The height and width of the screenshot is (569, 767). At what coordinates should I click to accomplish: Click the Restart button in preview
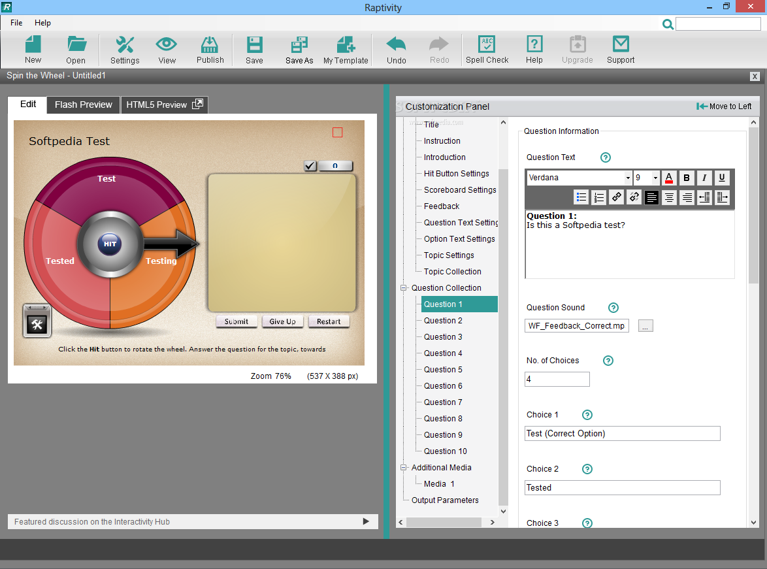coord(328,321)
